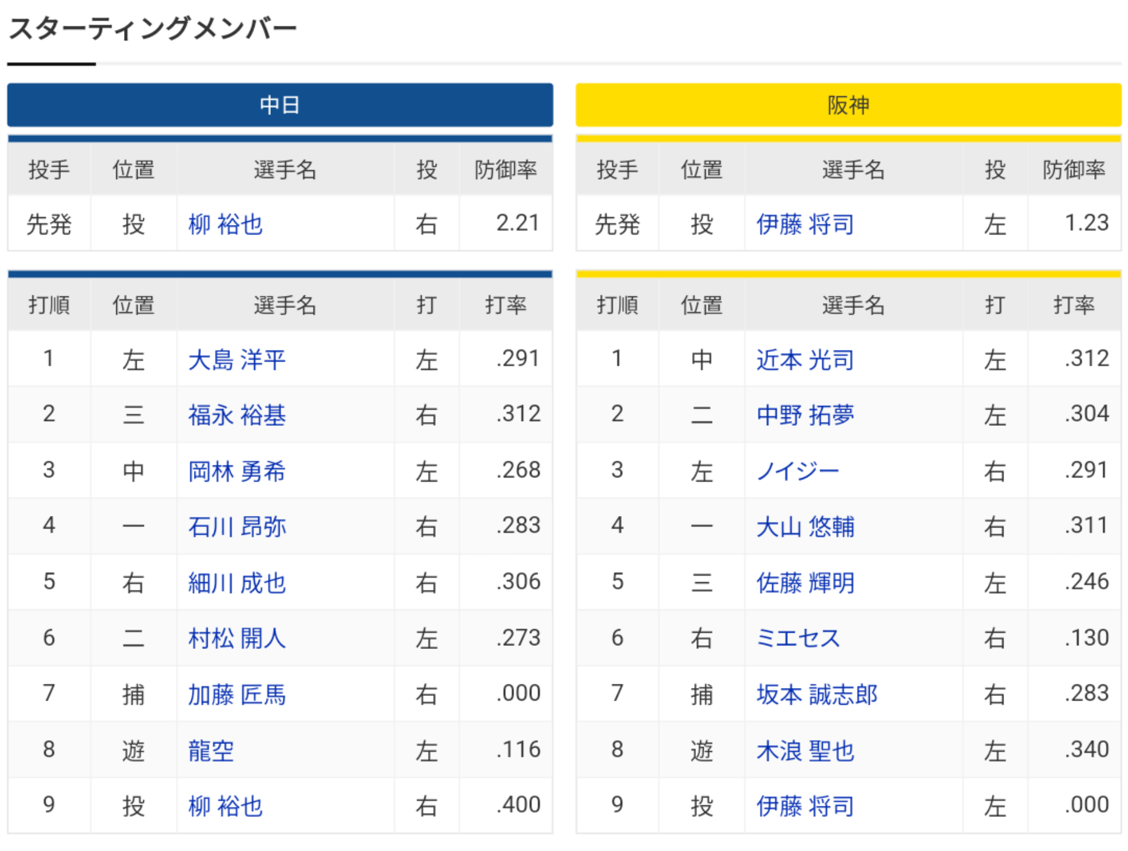
Task: Open ノイジー player profile
Action: pyautogui.click(x=798, y=471)
